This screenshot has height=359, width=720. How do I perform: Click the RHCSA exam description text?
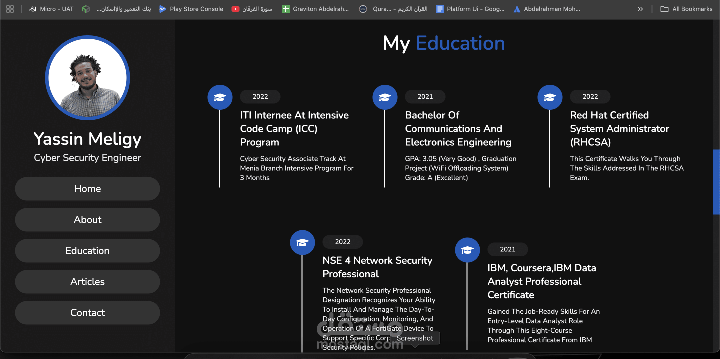(627, 168)
